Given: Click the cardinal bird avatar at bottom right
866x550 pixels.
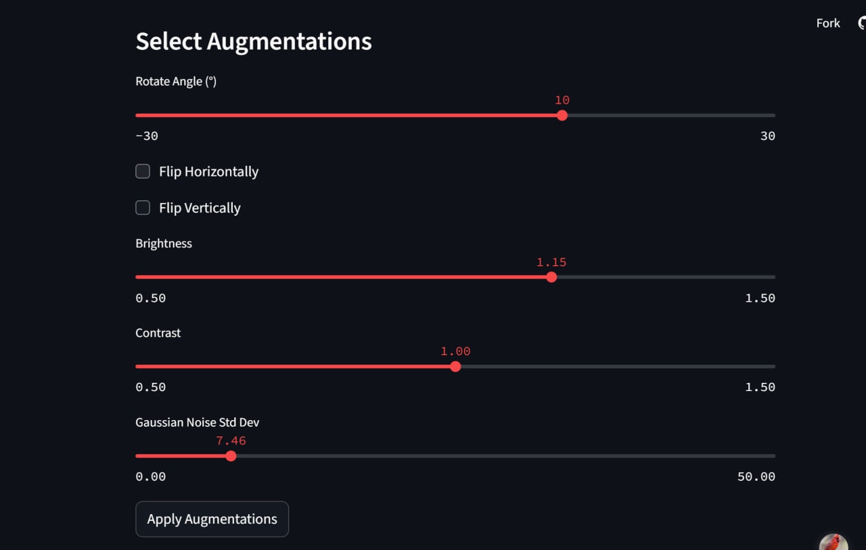Looking at the screenshot, I should pos(834,542).
